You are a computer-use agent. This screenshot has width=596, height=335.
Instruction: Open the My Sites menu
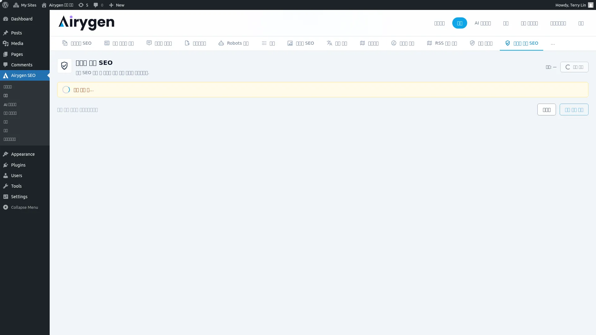tap(25, 5)
